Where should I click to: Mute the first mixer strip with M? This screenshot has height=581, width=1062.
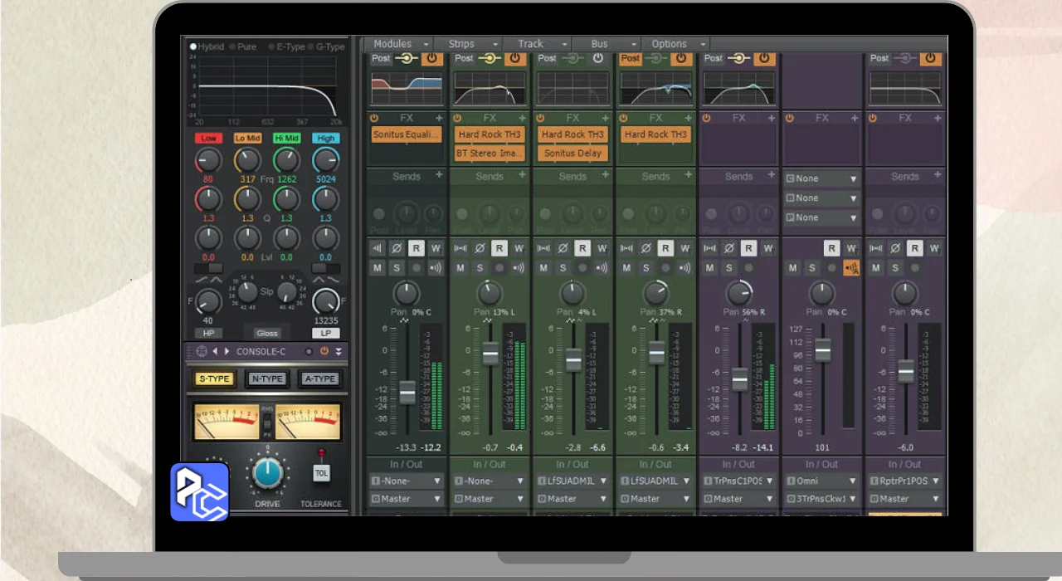[x=378, y=267]
